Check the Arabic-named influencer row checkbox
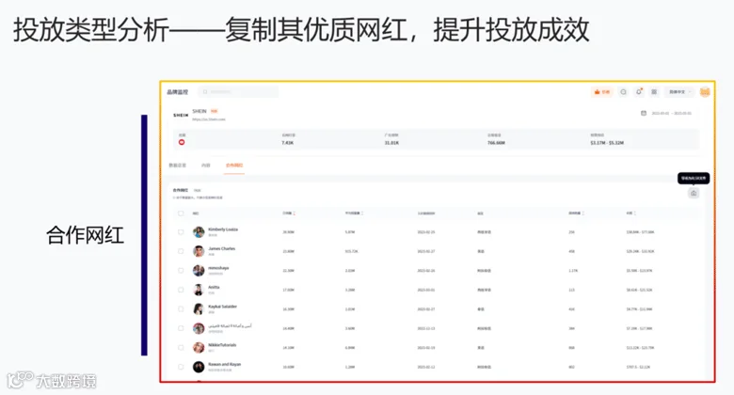The height and width of the screenshot is (395, 734). click(181, 328)
